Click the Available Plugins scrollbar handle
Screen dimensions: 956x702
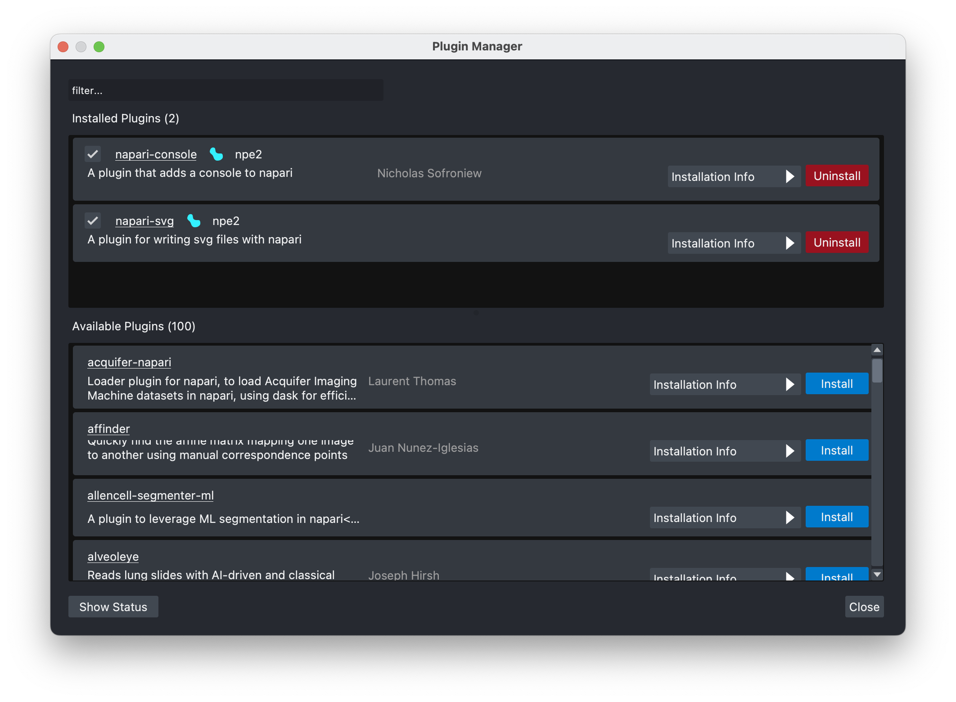tap(877, 370)
